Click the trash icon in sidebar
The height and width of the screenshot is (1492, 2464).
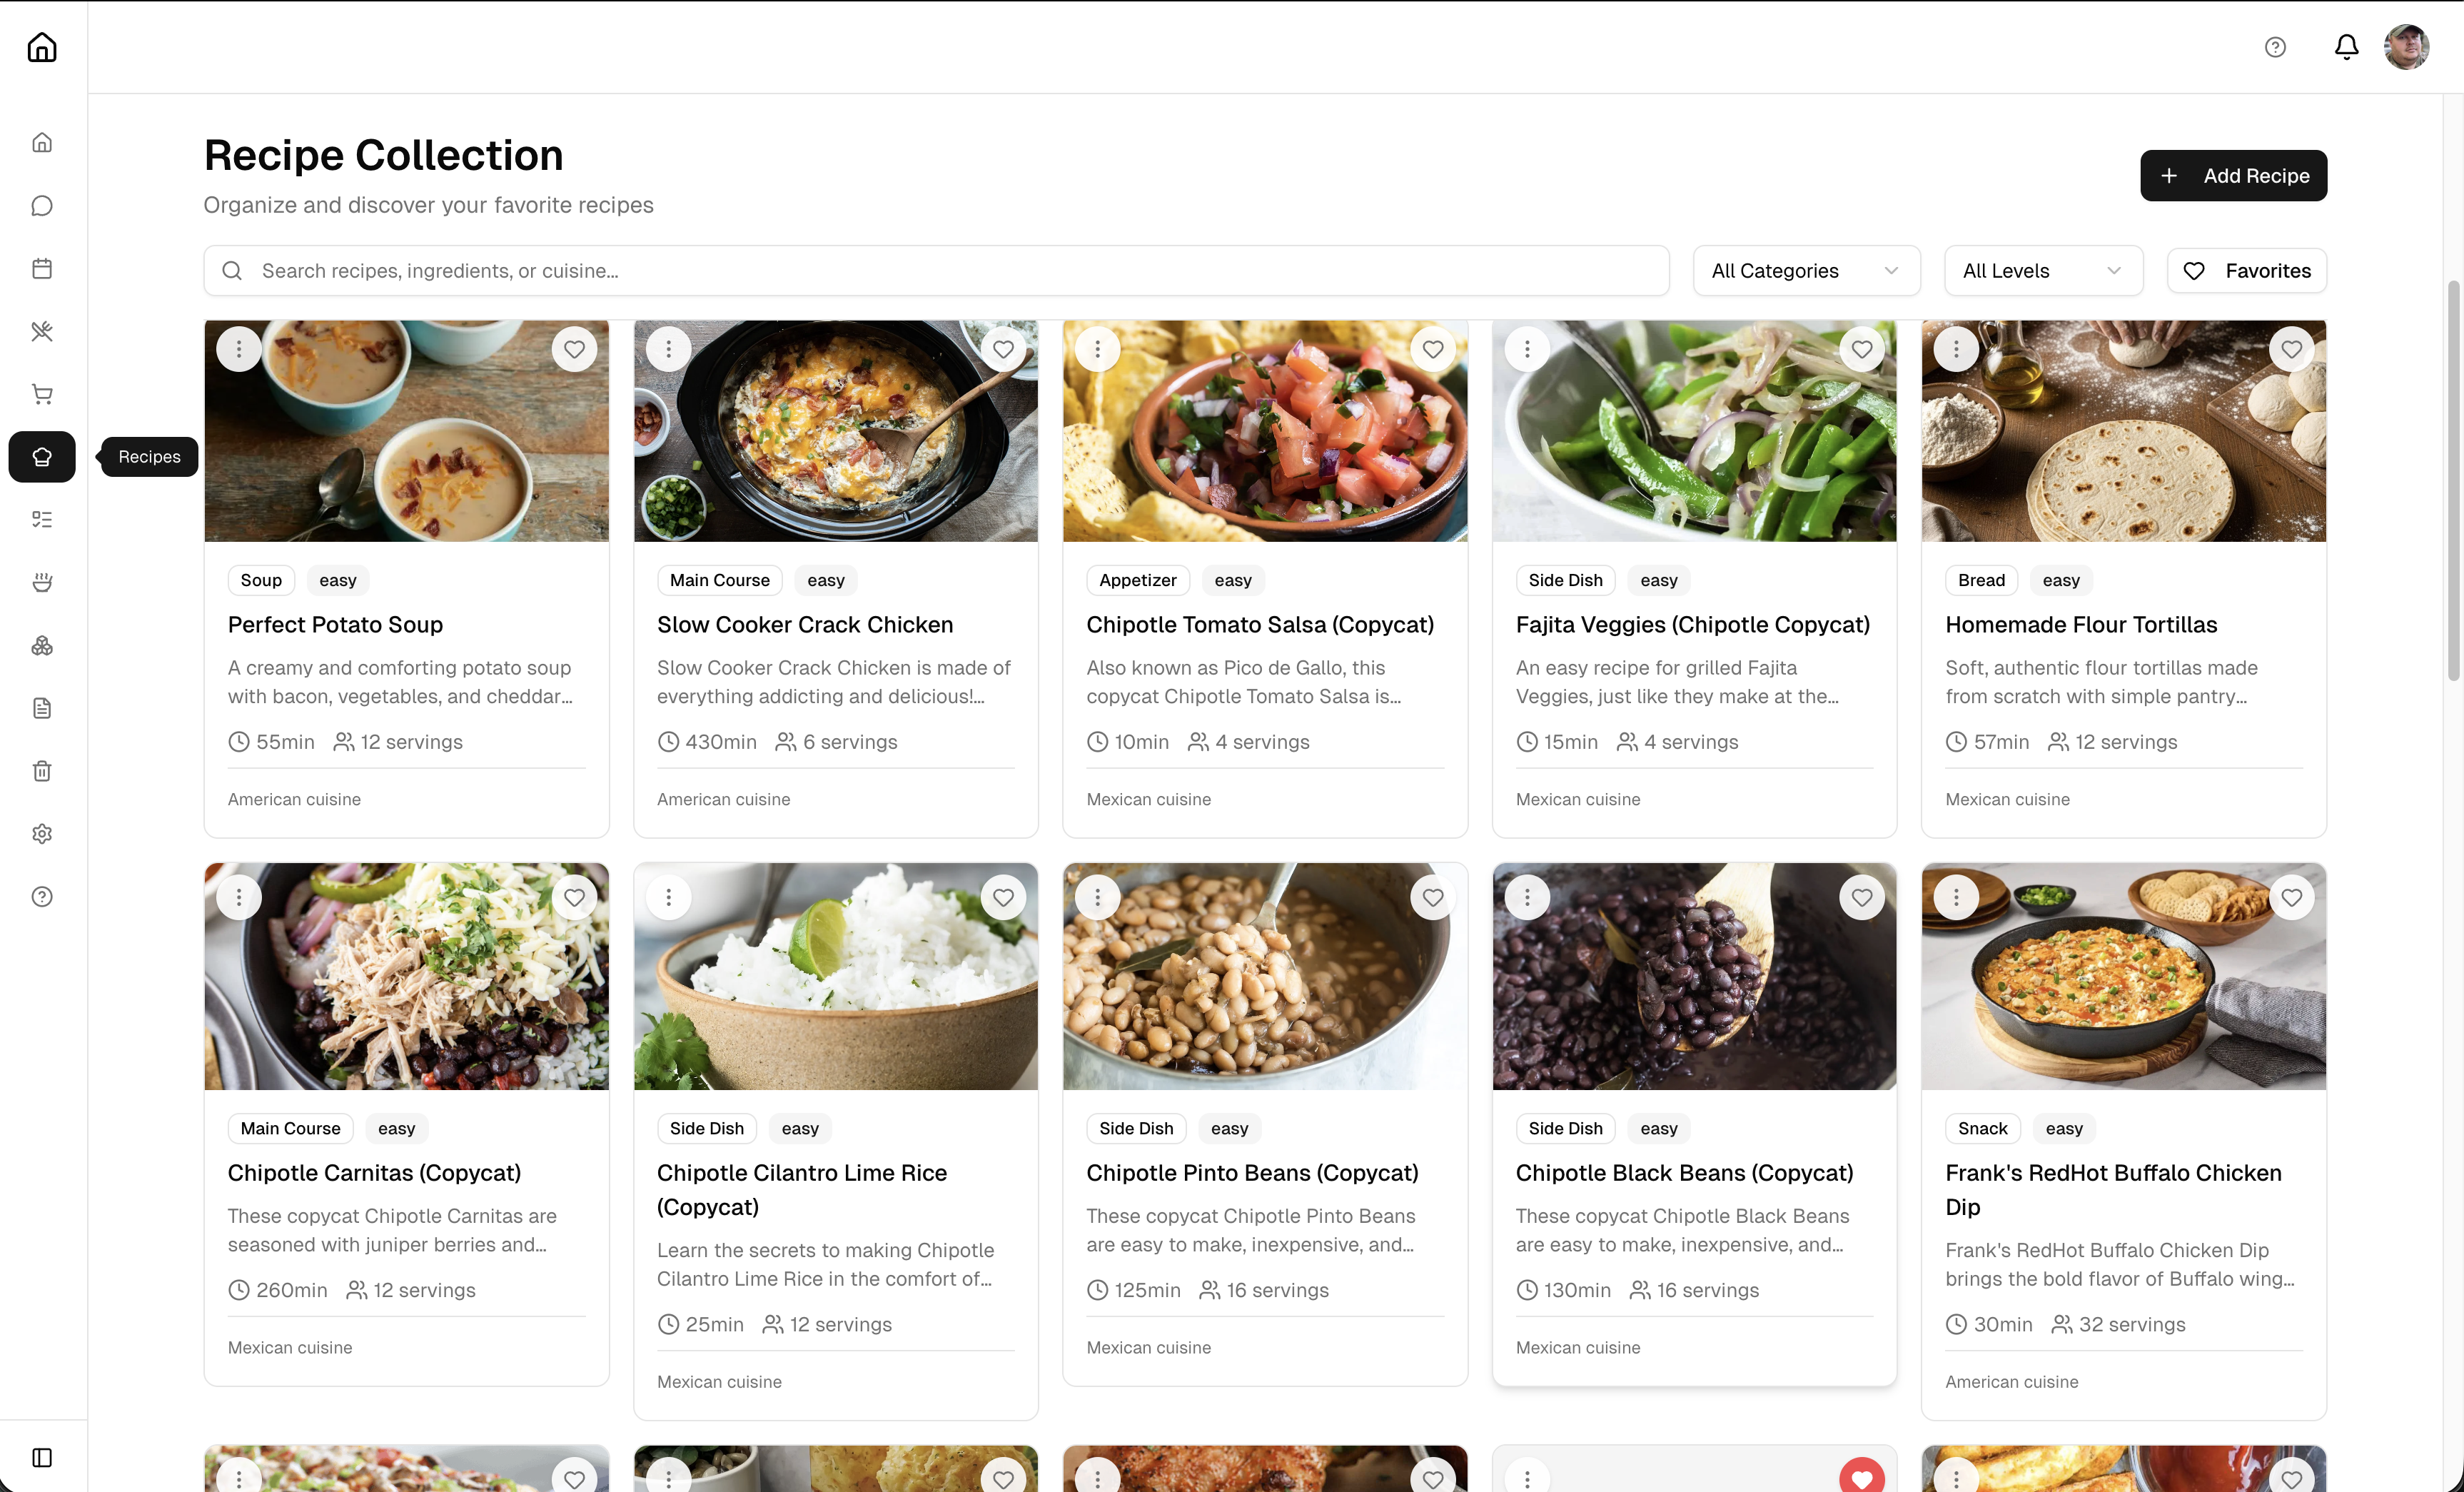[42, 771]
